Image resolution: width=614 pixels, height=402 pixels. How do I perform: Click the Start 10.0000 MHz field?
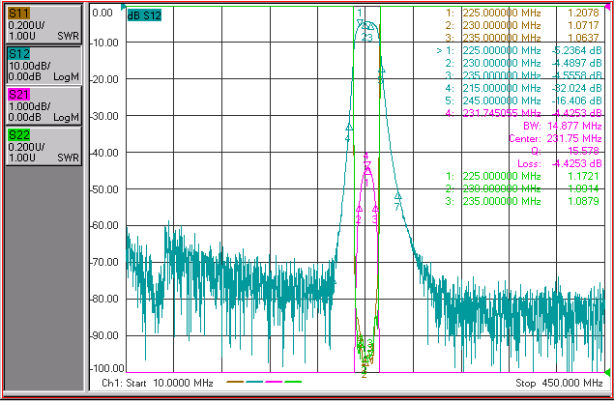[158, 383]
